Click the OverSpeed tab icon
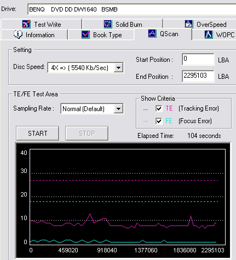This screenshot has height=260, width=236. pyautogui.click(x=189, y=24)
